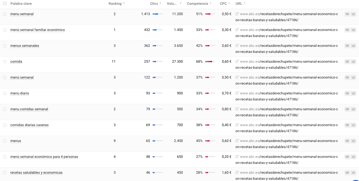The height and width of the screenshot is (181, 359).
Task: Open chart icon for 'comidas diarias caseras'
Action: point(353,125)
